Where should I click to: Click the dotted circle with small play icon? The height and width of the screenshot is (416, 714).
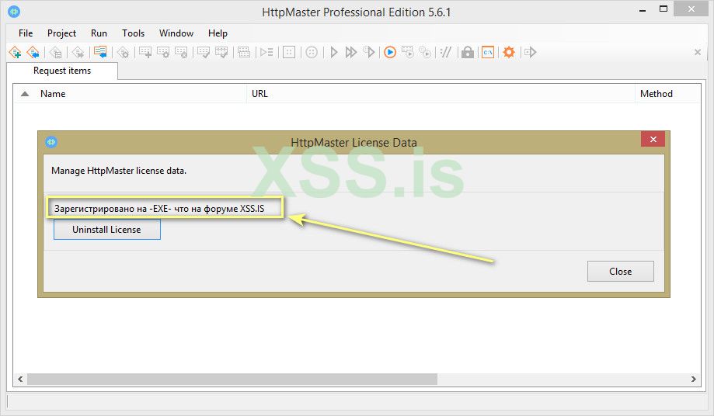425,52
